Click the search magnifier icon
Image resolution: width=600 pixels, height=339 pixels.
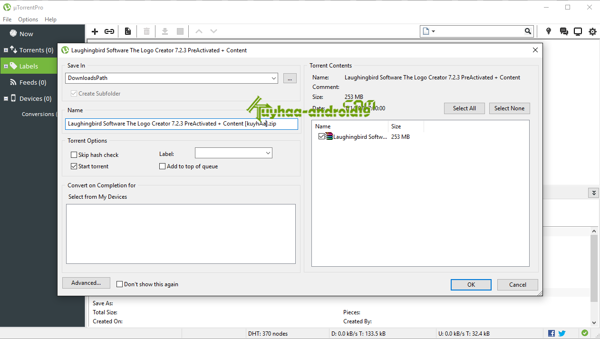pyautogui.click(x=528, y=31)
